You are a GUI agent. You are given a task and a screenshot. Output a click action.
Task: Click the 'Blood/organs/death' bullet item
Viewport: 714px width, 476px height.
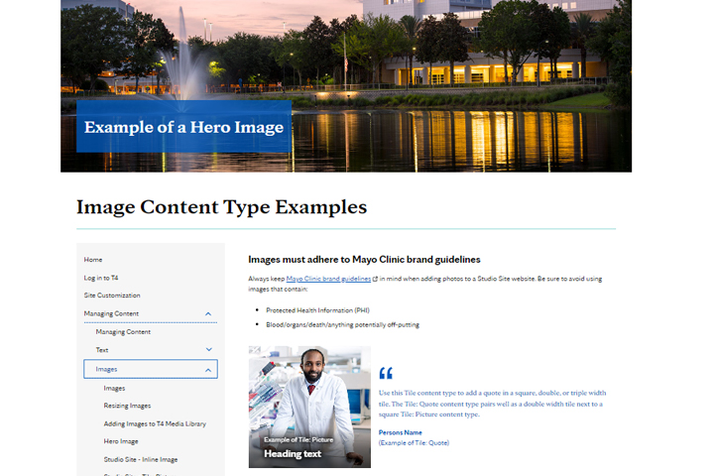pyautogui.click(x=342, y=325)
